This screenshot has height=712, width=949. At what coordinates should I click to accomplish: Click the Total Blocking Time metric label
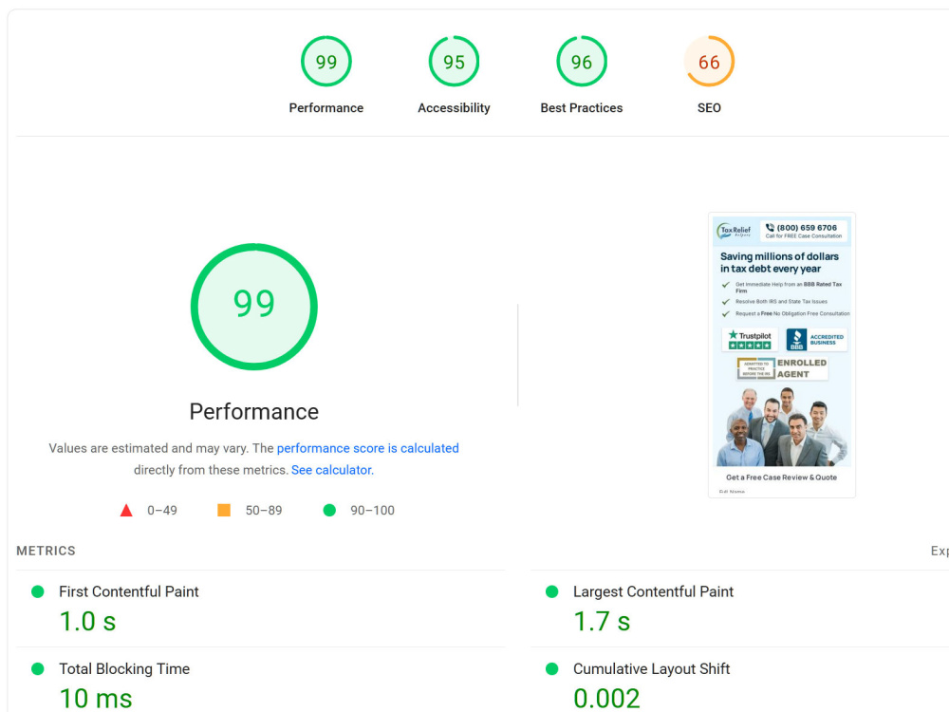coord(124,669)
